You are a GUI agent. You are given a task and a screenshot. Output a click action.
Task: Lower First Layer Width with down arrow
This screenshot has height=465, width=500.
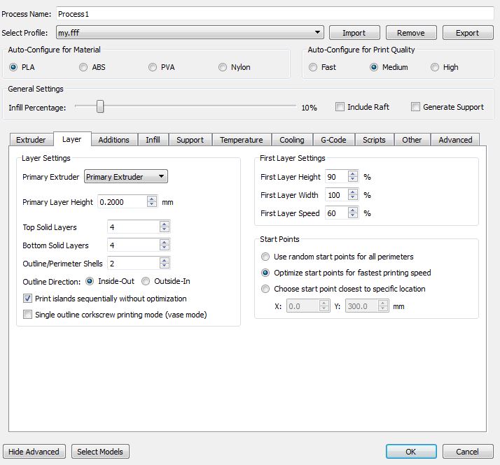pyautogui.click(x=352, y=199)
